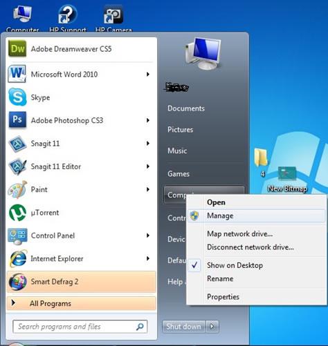Viewport: 328px width, 346px height.
Task: Click the All Programs label
Action: 51,303
